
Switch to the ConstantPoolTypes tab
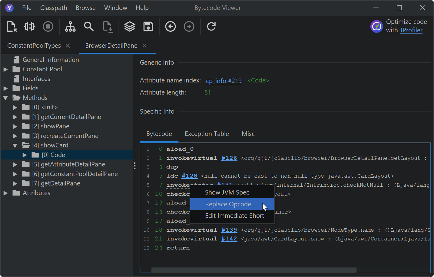(x=34, y=46)
